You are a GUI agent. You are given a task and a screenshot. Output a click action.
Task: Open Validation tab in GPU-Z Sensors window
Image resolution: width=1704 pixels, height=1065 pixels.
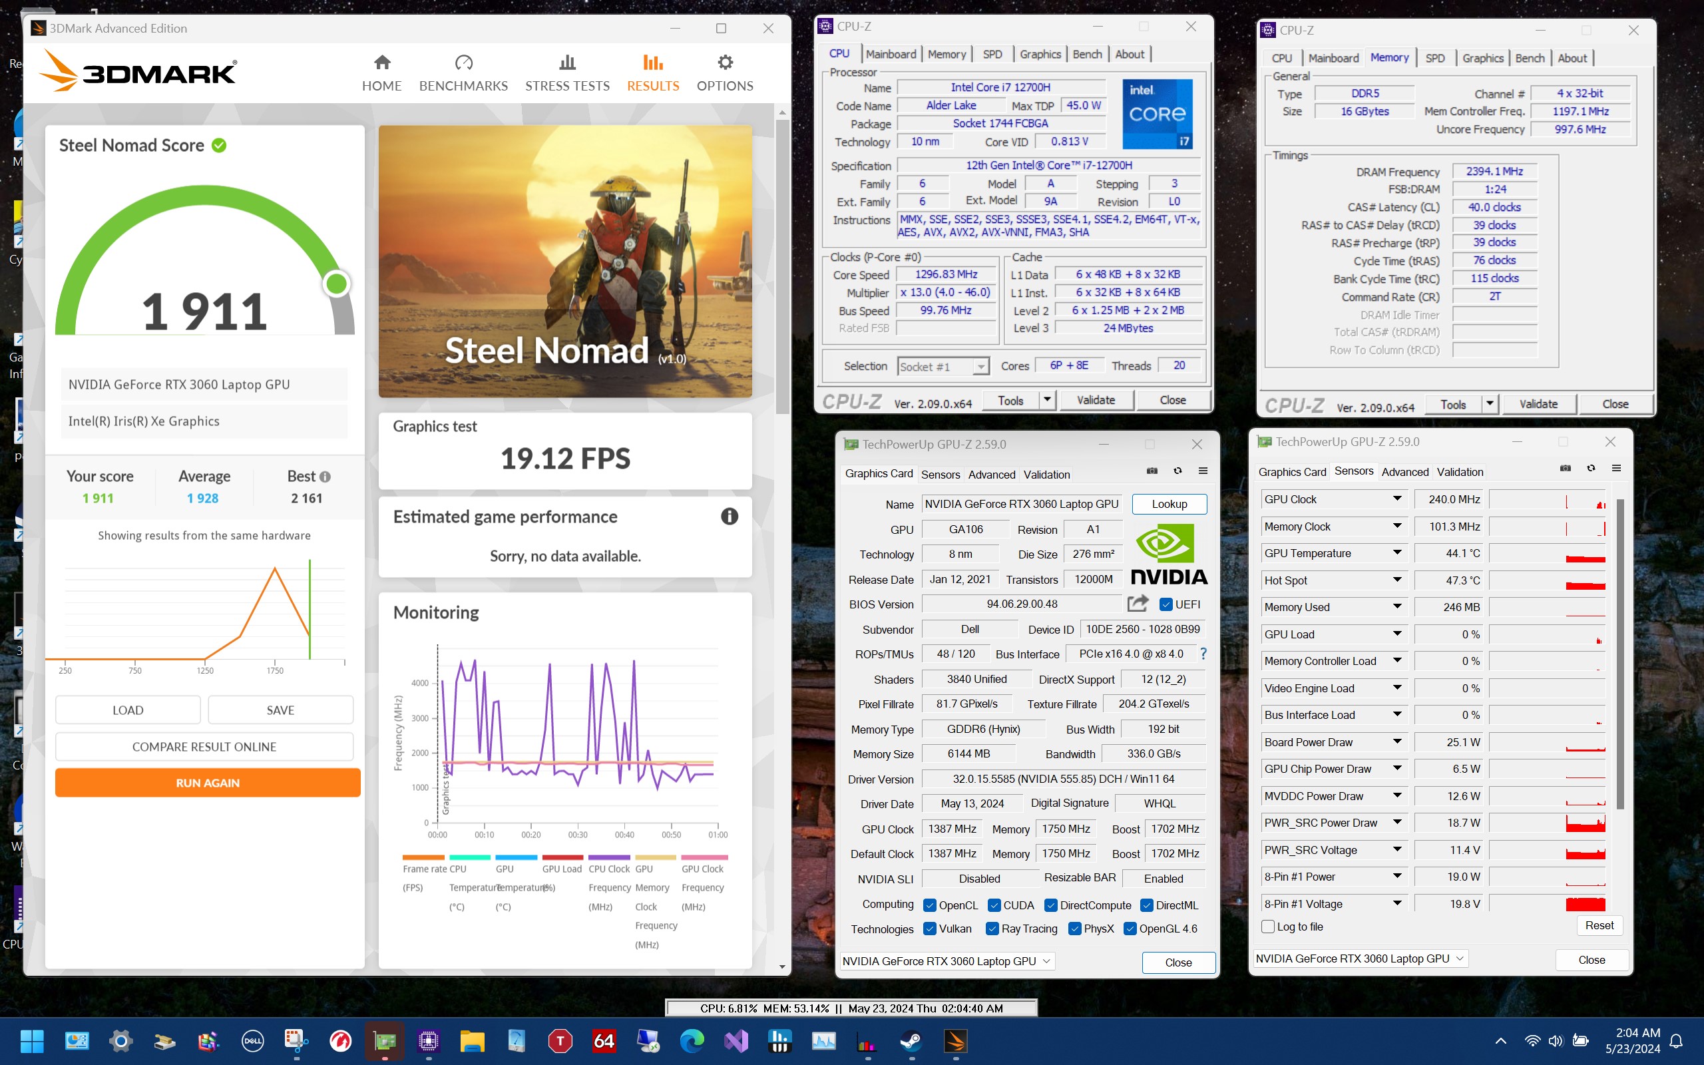point(1460,472)
